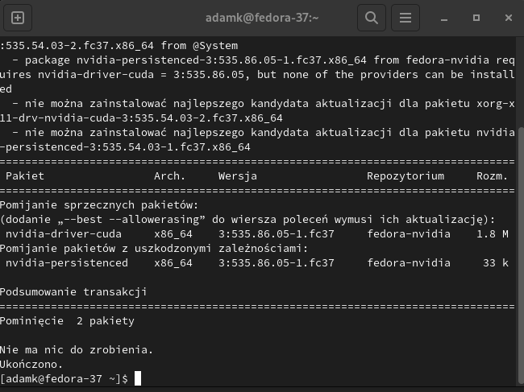
Task: Click the scrollbar track above the thumb
Action: click(x=521, y=82)
